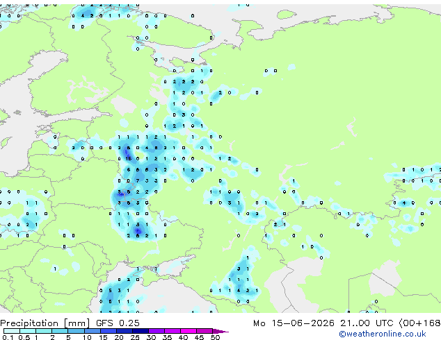
Task: Click the '45' legend scale label
Action: (x=199, y=337)
